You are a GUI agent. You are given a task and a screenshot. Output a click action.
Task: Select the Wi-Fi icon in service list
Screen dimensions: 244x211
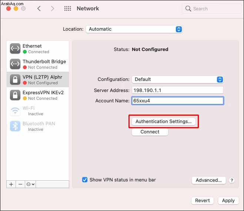point(15,111)
